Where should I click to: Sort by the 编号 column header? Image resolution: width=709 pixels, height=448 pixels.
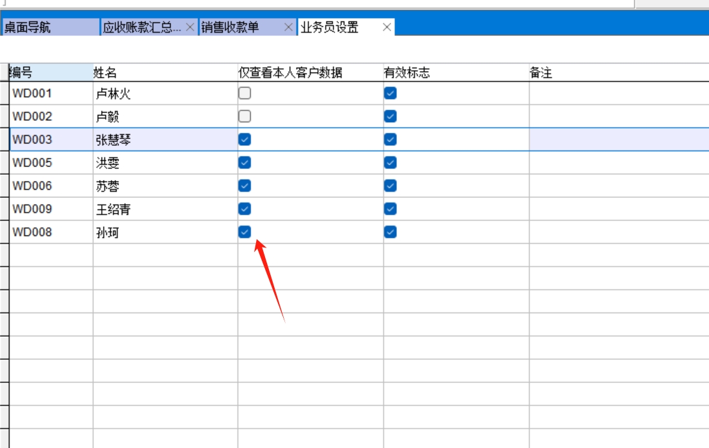pos(50,73)
